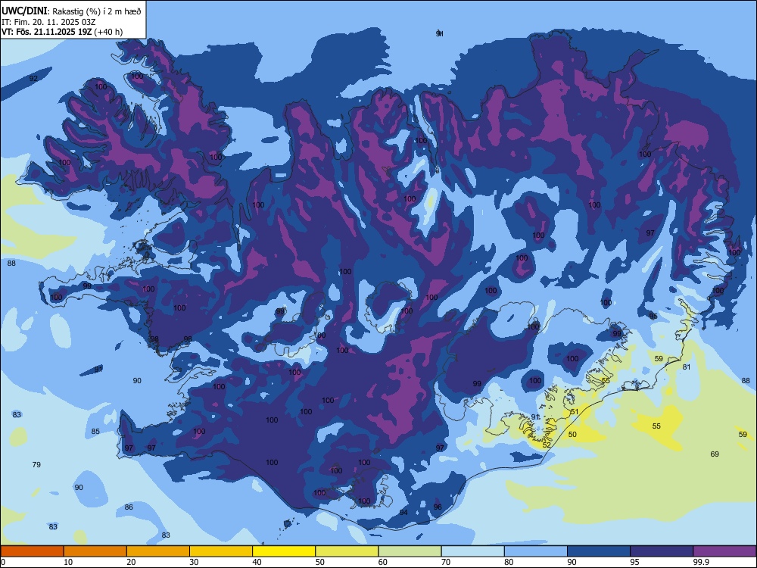Click the '86' humidity value on the map

click(x=129, y=507)
